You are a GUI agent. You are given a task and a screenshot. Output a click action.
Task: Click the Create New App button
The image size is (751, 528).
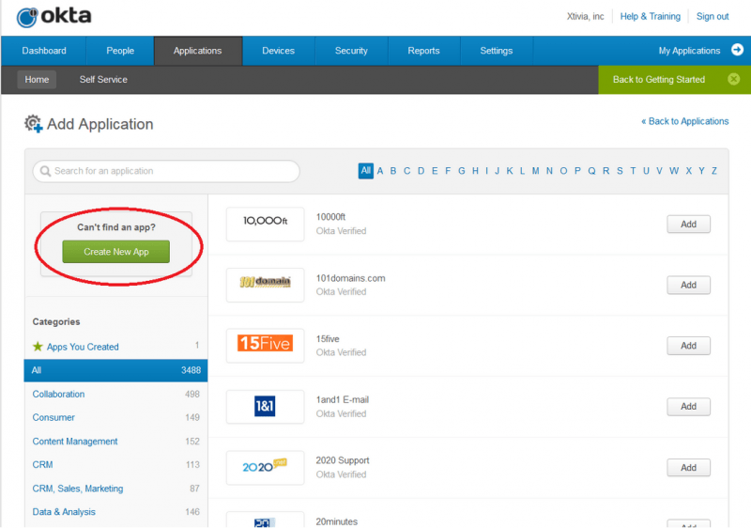click(115, 252)
